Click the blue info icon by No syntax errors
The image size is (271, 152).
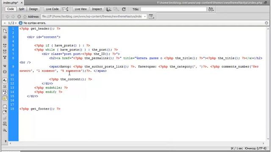21,23
